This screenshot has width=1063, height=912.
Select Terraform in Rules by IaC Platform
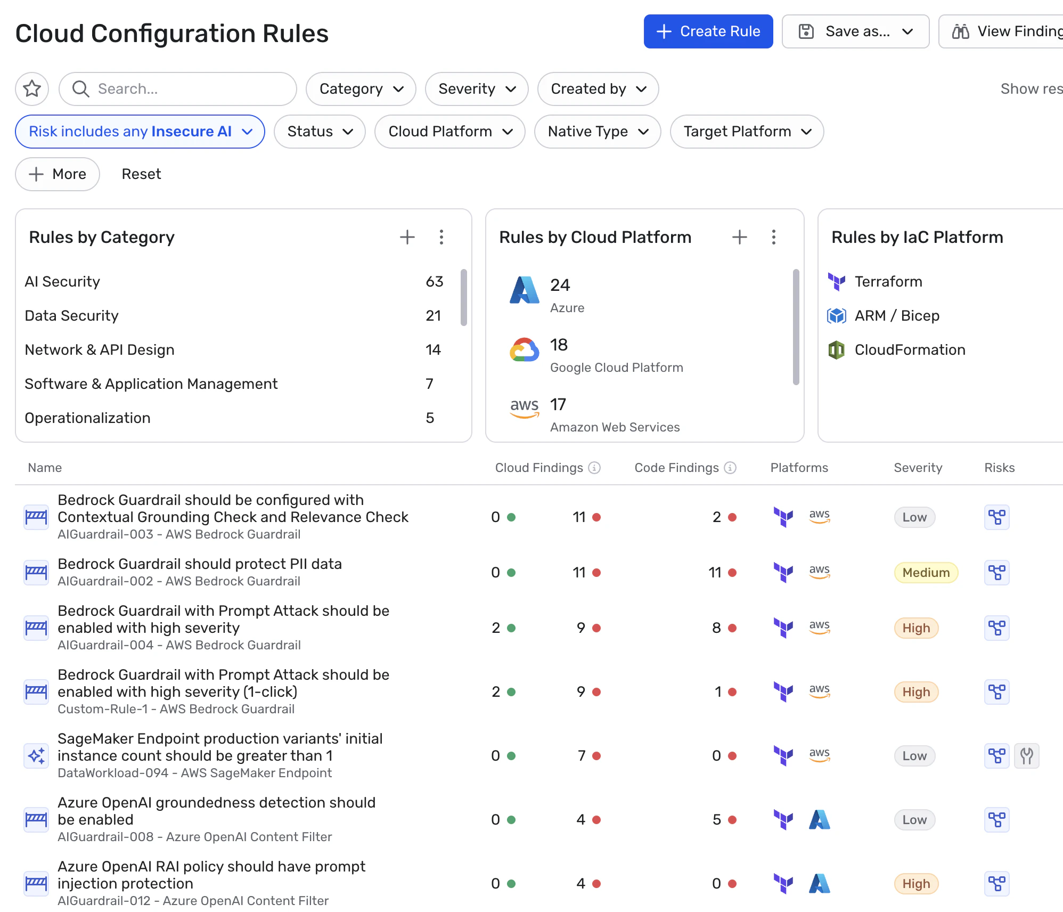888,281
